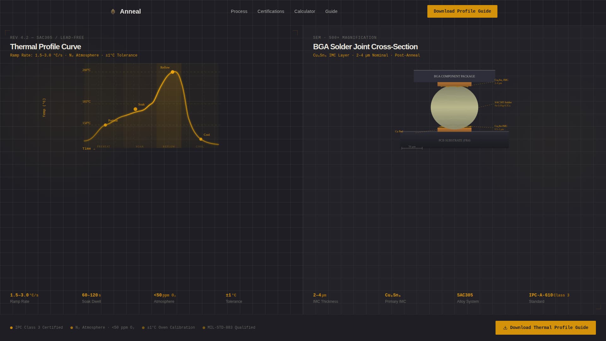Click the BGA solder ball in the cross-section

click(454, 107)
